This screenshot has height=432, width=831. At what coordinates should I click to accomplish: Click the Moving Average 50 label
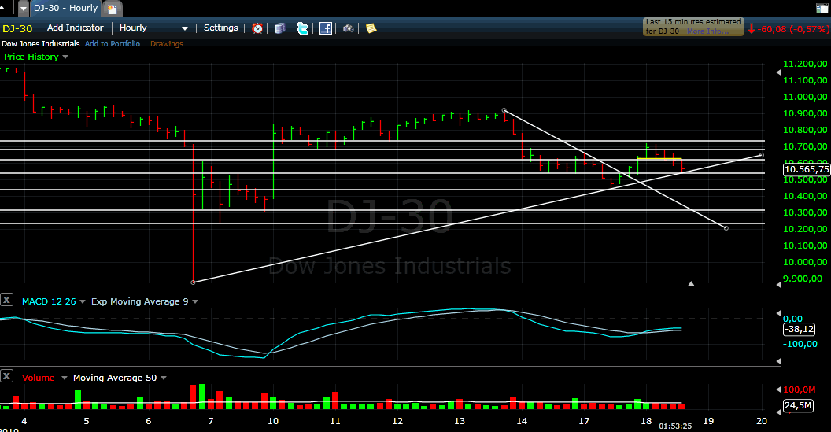pos(115,378)
